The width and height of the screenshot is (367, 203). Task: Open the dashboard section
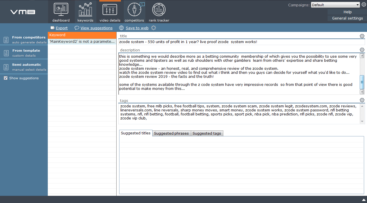click(x=61, y=12)
